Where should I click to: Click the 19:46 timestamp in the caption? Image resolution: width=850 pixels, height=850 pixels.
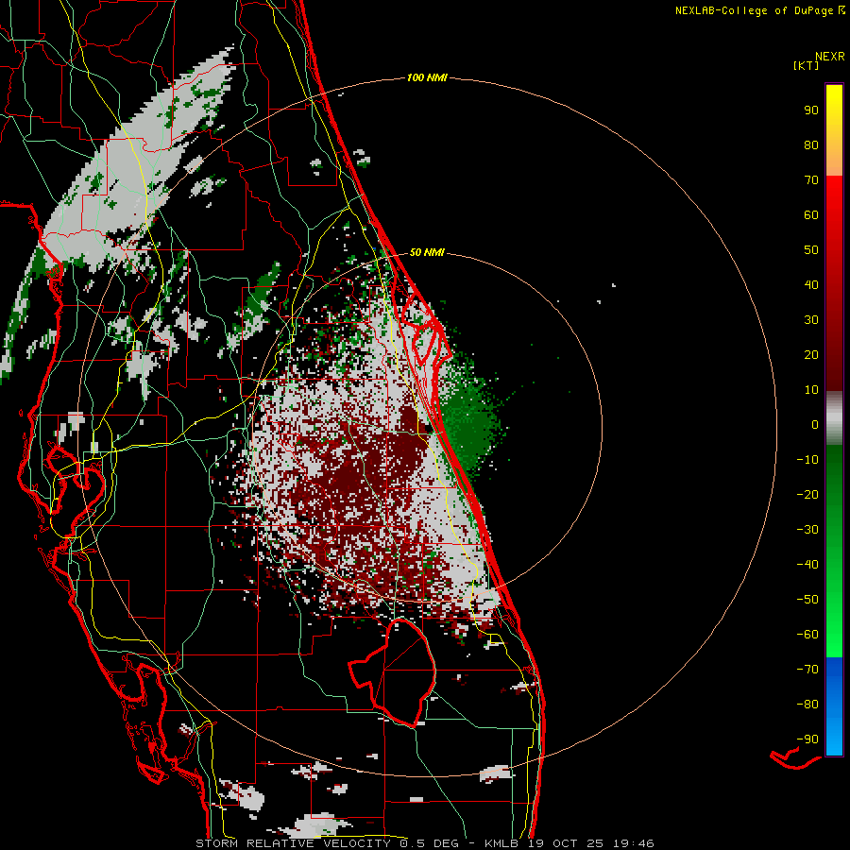coord(634,843)
